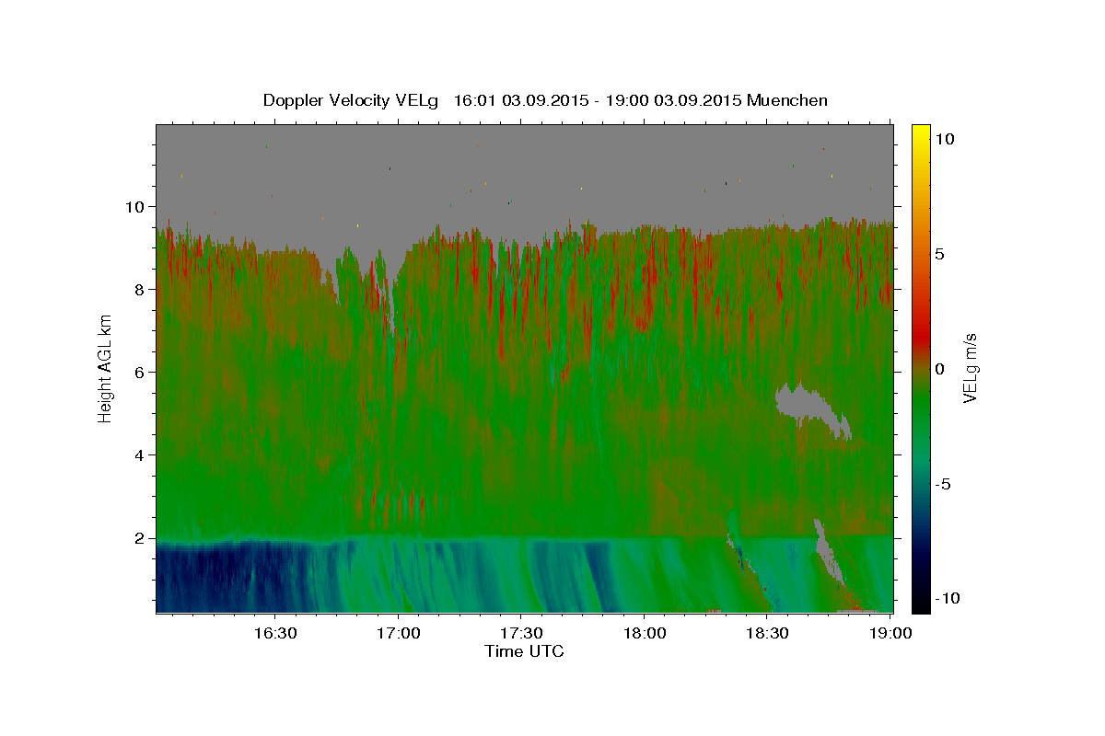Viewport: 1105px width, 736px height.
Task: Click the height axis label '6'
Action: coord(140,373)
